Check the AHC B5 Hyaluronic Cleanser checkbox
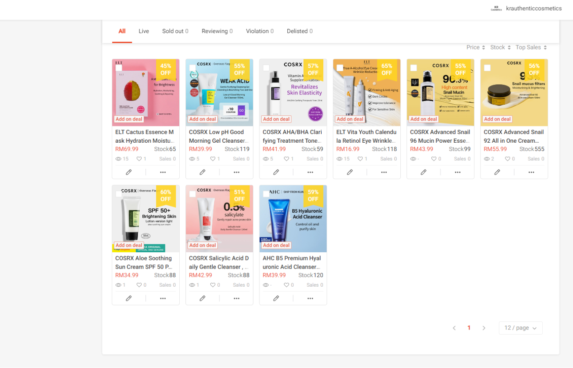Viewport: 573px width, 368px height. pyautogui.click(x=266, y=194)
